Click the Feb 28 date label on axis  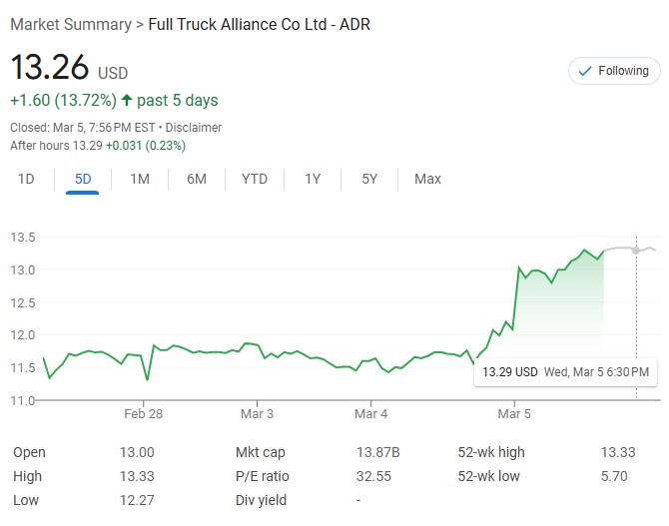144,414
